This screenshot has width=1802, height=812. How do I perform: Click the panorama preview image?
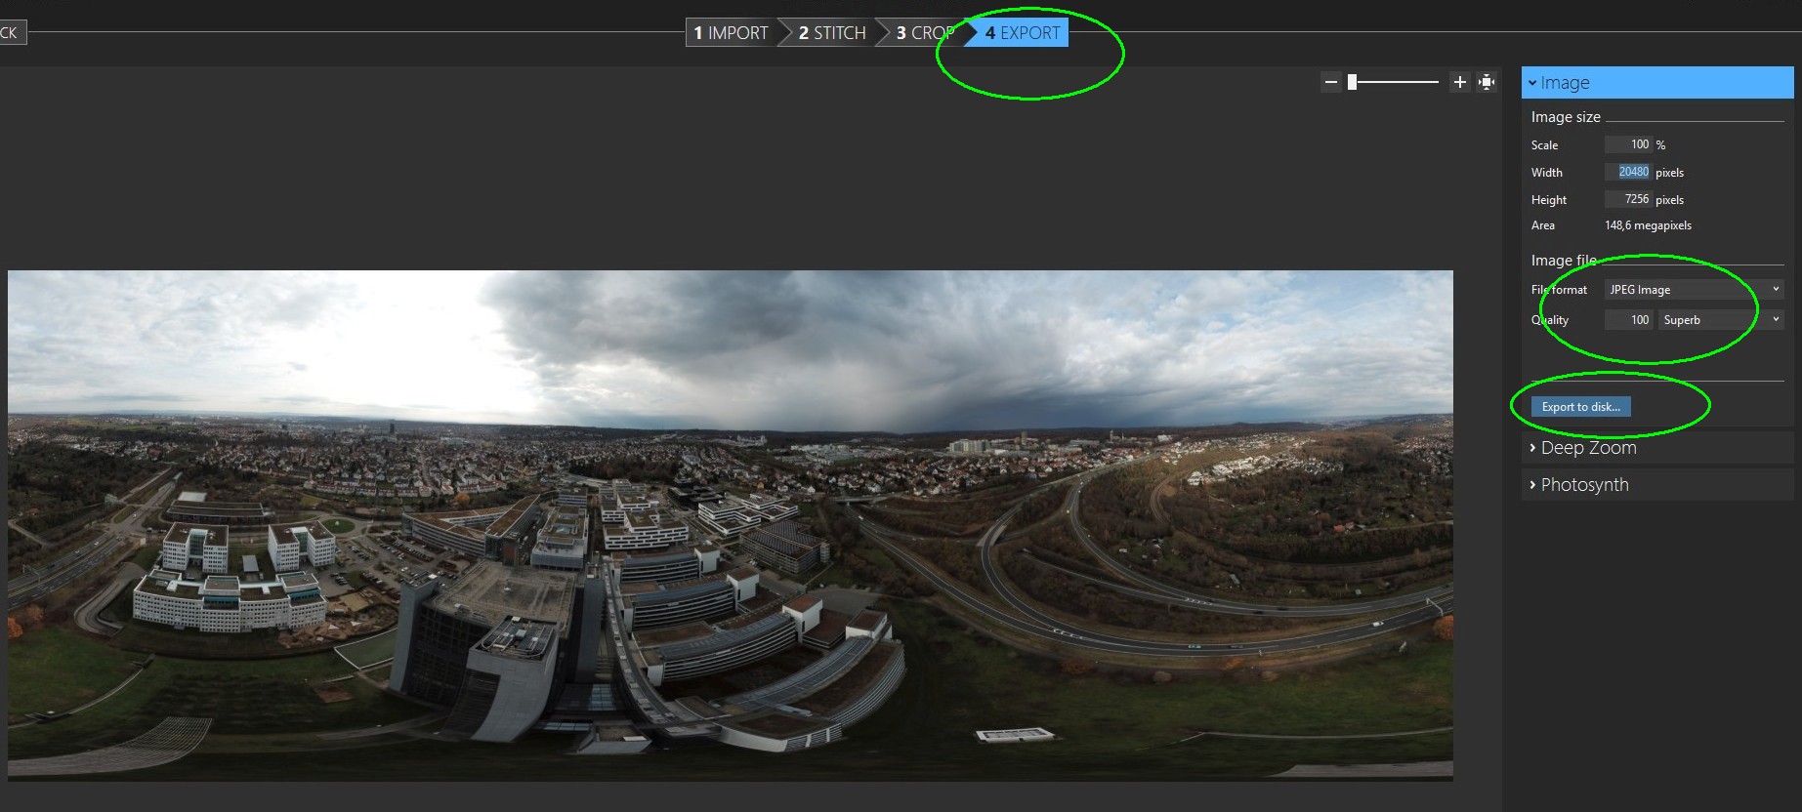pyautogui.click(x=730, y=525)
